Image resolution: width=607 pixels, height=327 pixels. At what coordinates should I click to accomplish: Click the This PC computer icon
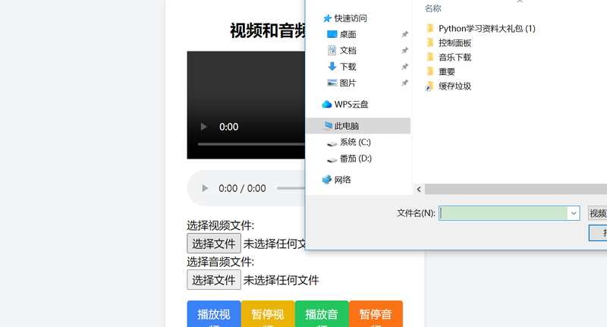(x=328, y=126)
